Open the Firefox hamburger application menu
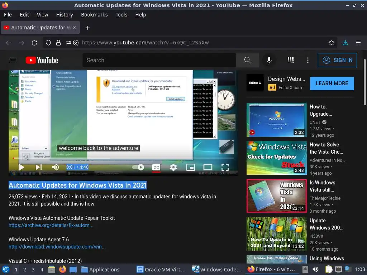This screenshot has width=367, height=275. point(358,43)
